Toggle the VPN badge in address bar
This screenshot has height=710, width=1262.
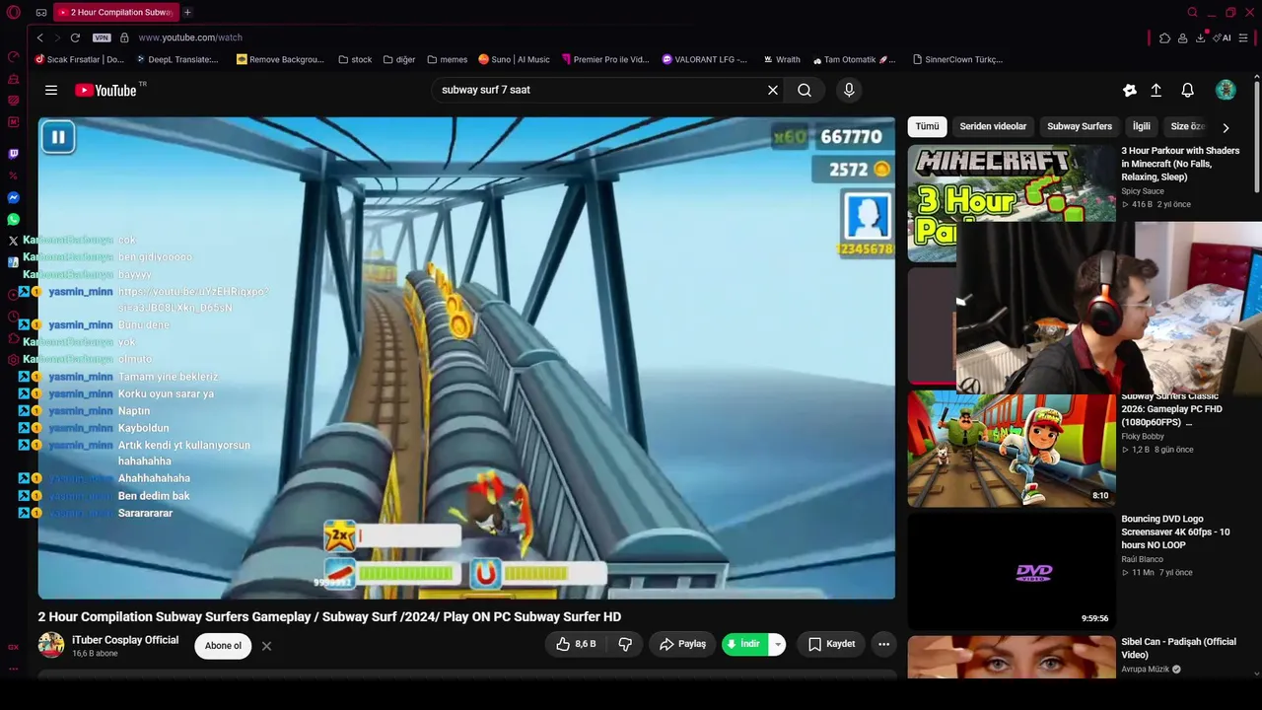coord(102,37)
